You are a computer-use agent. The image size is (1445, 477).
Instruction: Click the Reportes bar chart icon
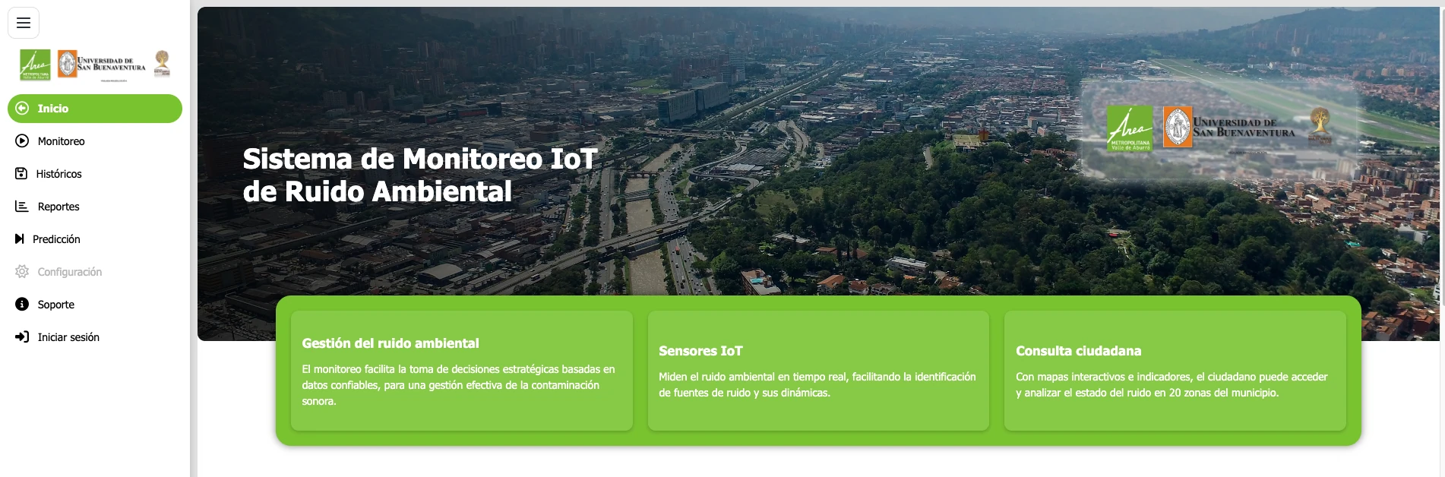(x=22, y=207)
